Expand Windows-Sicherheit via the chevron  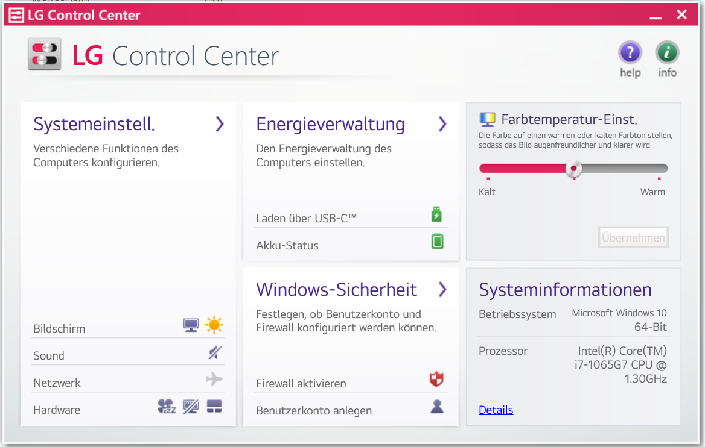click(442, 290)
